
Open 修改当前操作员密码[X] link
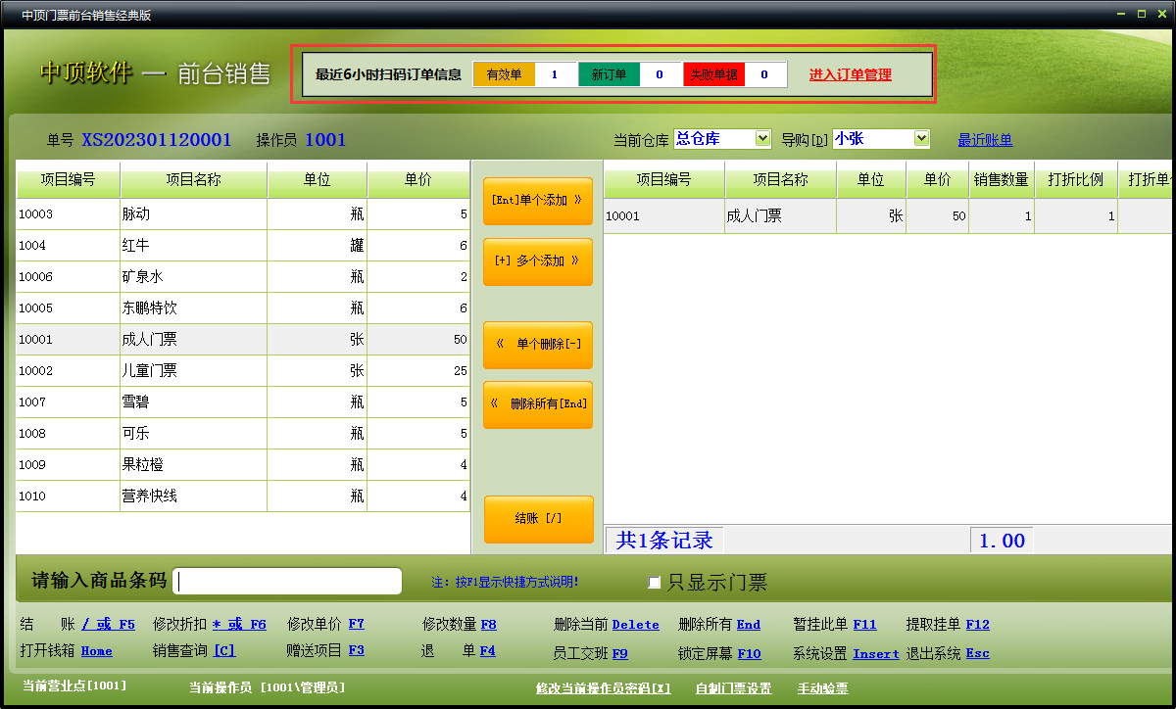pyautogui.click(x=604, y=688)
